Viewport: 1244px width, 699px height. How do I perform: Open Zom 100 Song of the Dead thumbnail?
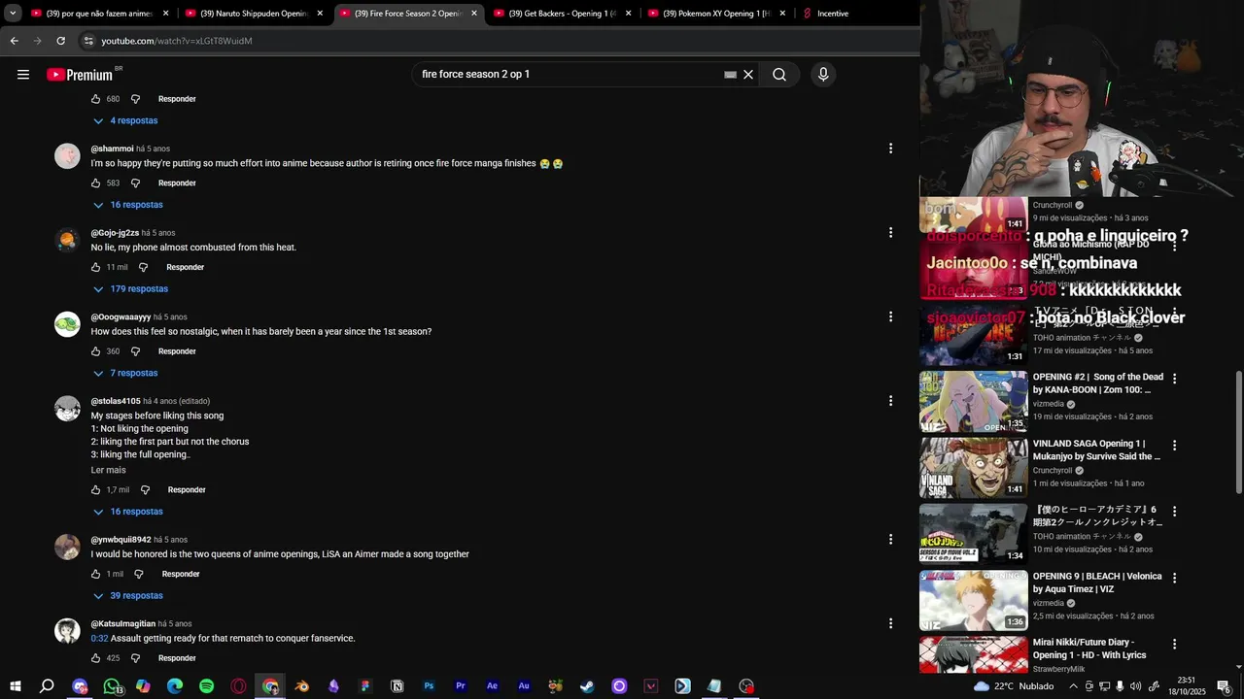[973, 401]
